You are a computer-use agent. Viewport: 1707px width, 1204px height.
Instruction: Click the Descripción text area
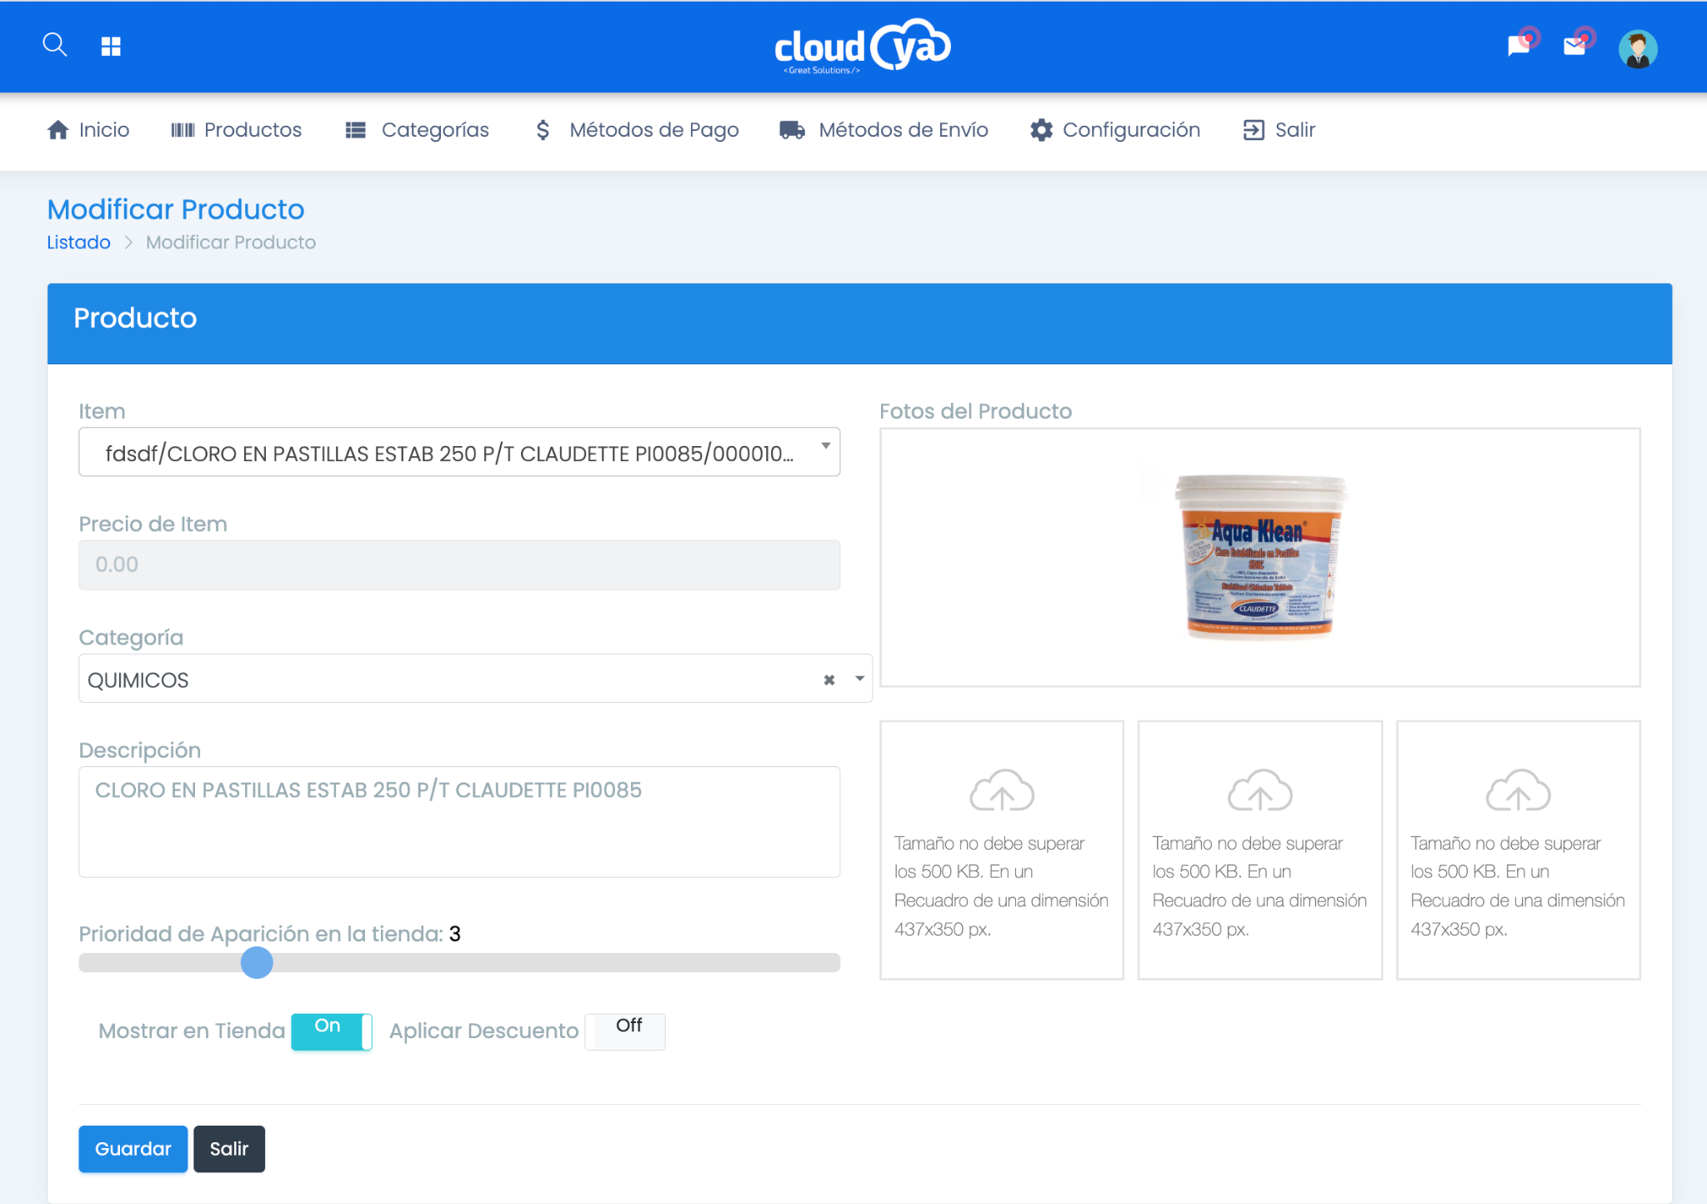pyautogui.click(x=459, y=821)
